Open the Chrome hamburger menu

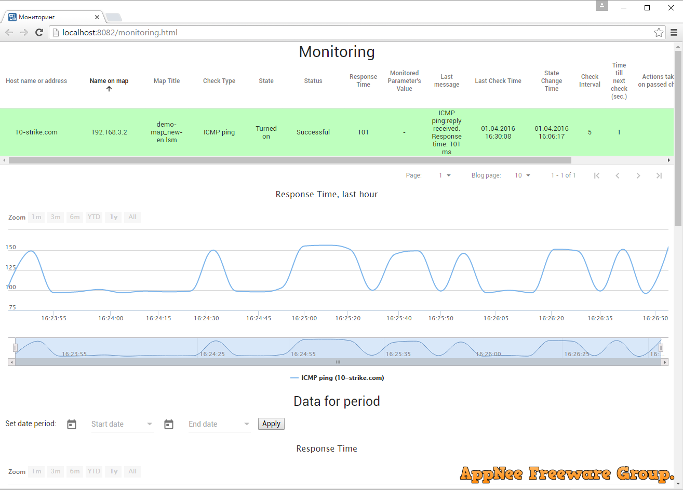[x=674, y=32]
